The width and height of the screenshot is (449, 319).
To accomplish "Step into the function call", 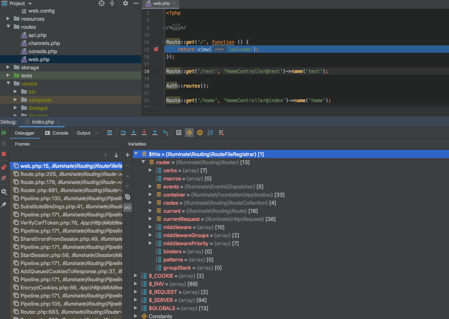I will pos(134,133).
